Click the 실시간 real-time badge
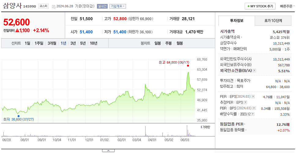Viewport: 296px width, 153px height. (x=102, y=6)
